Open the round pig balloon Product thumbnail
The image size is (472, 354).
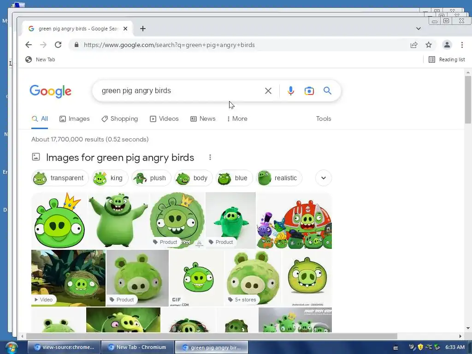[177, 220]
